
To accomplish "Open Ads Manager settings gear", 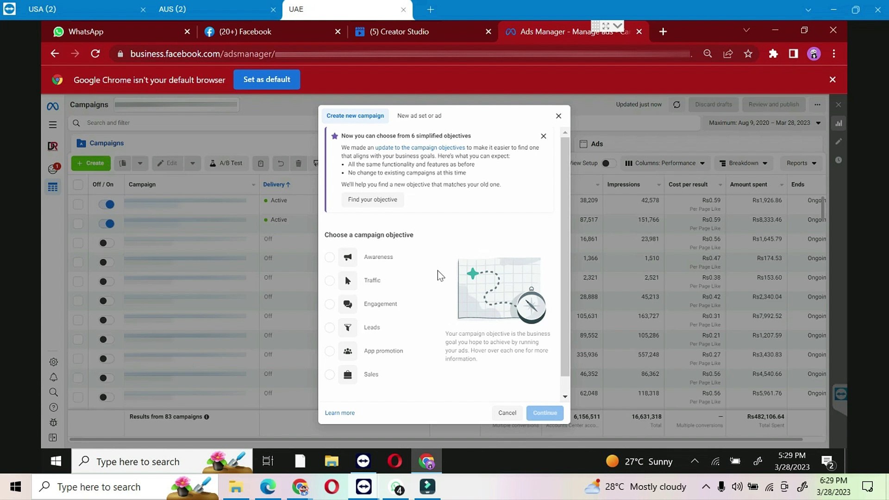I will (53, 362).
